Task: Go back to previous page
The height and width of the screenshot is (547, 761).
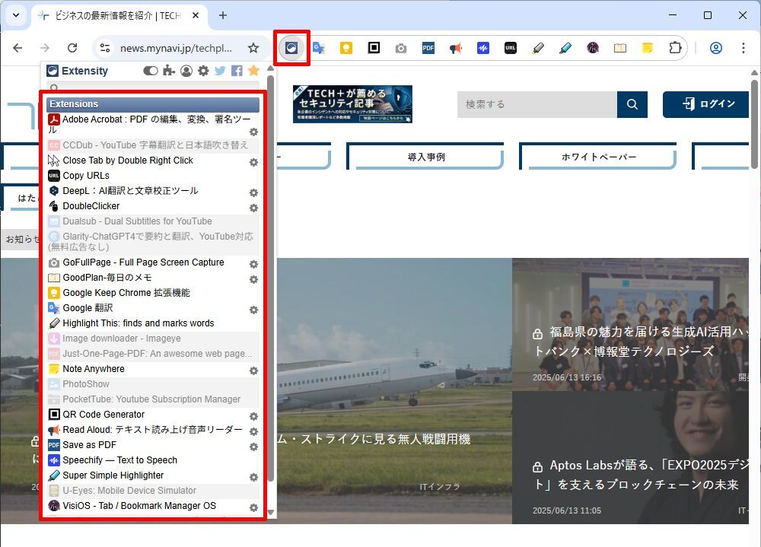Action: tap(18, 48)
